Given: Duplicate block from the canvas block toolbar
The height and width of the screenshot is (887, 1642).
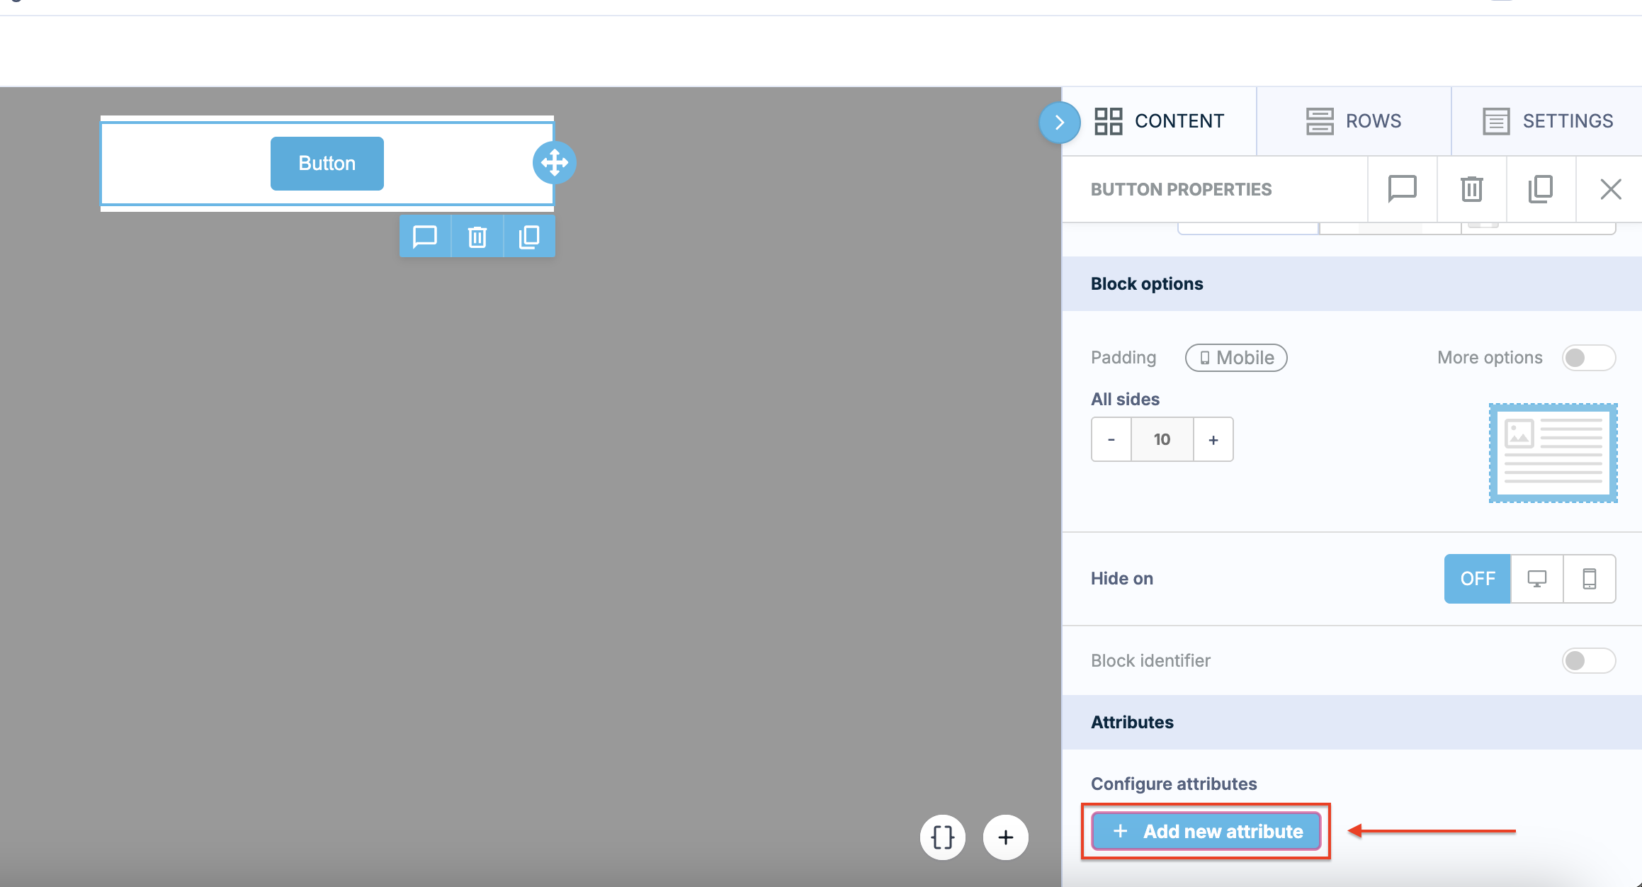Looking at the screenshot, I should 529,237.
